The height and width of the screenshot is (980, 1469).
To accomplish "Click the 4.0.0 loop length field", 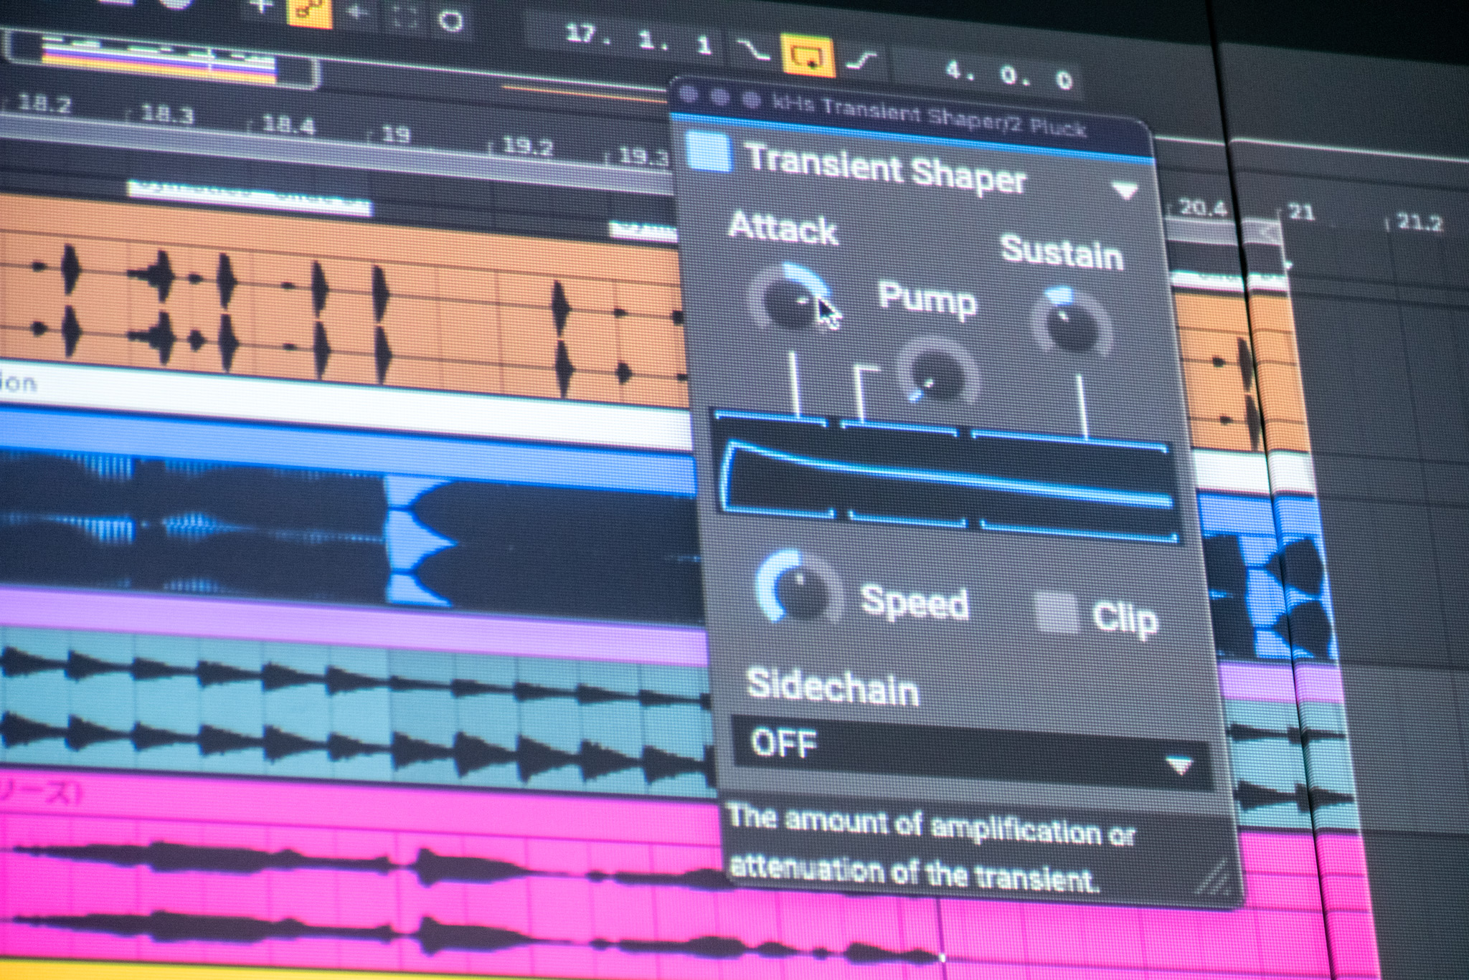I will coord(1008,74).
